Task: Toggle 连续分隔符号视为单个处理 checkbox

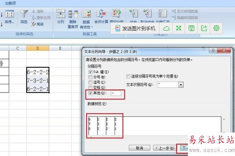Action: pyautogui.click(x=128, y=76)
